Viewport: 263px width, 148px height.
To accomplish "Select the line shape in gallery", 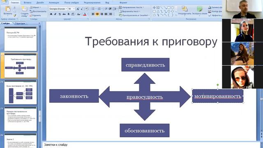I will [161, 8].
